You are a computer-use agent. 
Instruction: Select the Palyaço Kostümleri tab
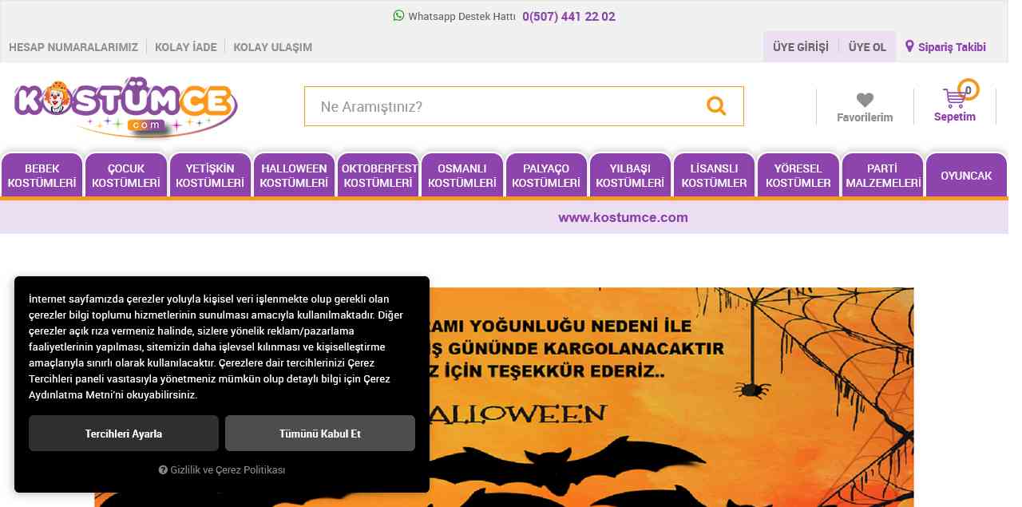(x=546, y=176)
